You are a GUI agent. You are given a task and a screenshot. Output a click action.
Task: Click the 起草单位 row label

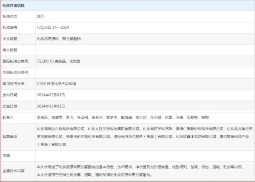(10, 136)
